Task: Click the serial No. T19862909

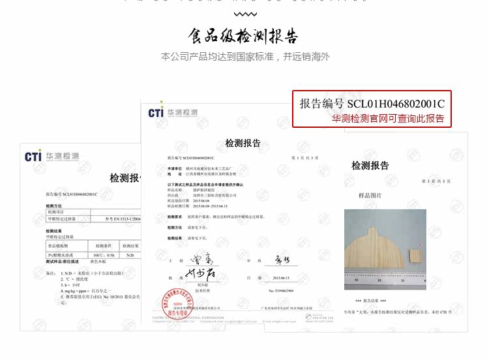Action: [281, 291]
